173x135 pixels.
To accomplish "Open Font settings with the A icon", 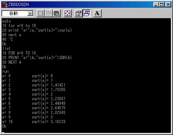I will (97, 13).
